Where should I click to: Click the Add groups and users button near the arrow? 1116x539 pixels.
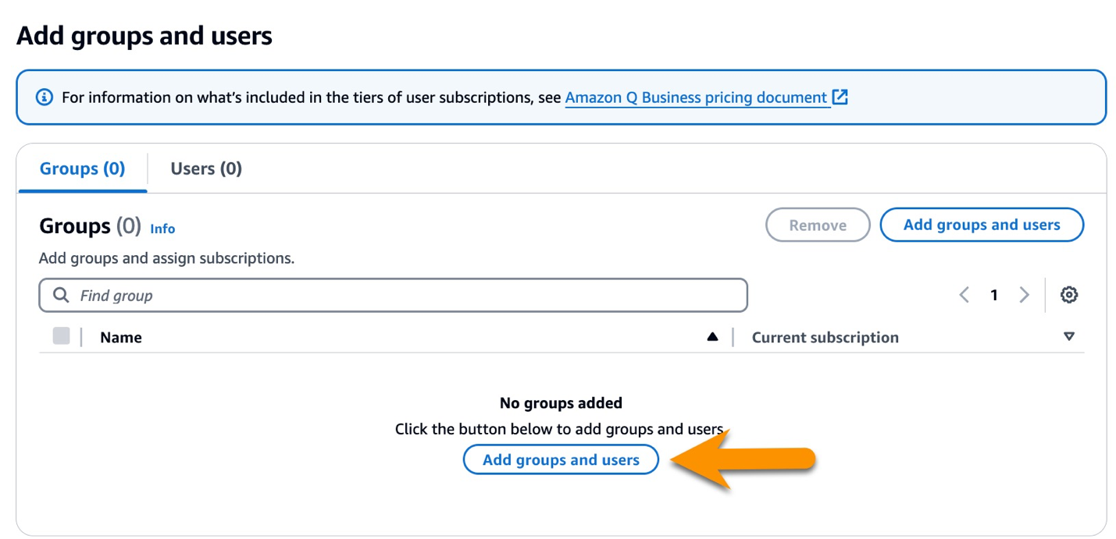561,459
